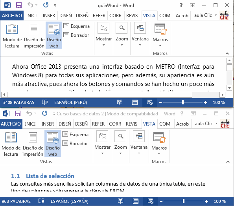This screenshot has width=234, height=206.
Task: Open CORR tab in Curso bases de datos window
Action: click(x=115, y=124)
